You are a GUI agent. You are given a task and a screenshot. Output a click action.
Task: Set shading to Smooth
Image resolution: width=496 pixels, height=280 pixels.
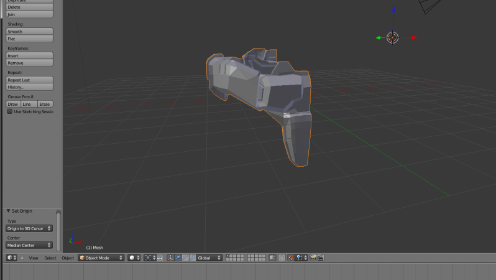29,31
